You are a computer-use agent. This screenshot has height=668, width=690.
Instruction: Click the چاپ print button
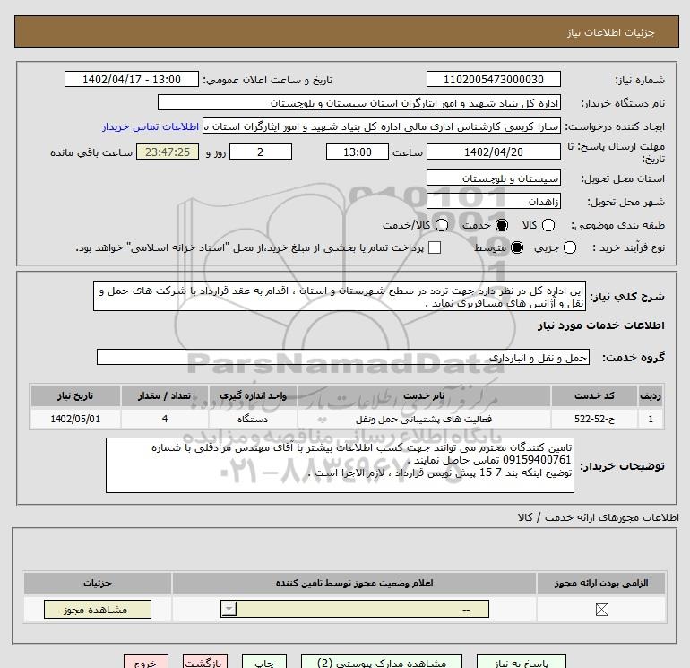click(x=264, y=662)
